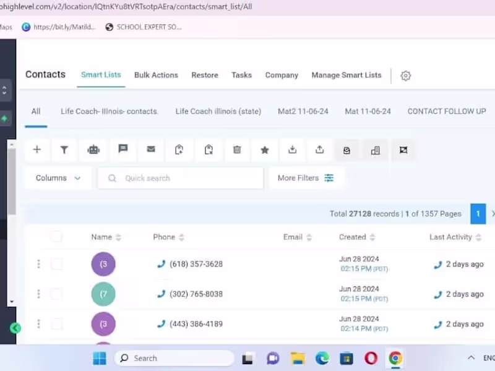This screenshot has width=495, height=371.
Task: Sort by the Email column arrows
Action: click(x=309, y=237)
